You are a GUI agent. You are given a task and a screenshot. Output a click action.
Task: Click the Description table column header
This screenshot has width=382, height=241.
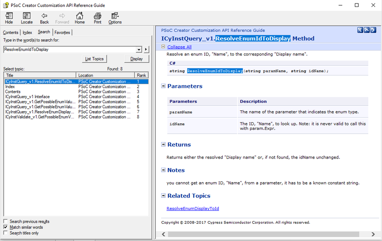(x=303, y=102)
